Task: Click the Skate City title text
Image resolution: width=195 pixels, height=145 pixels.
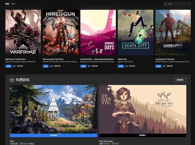Action: (122, 59)
